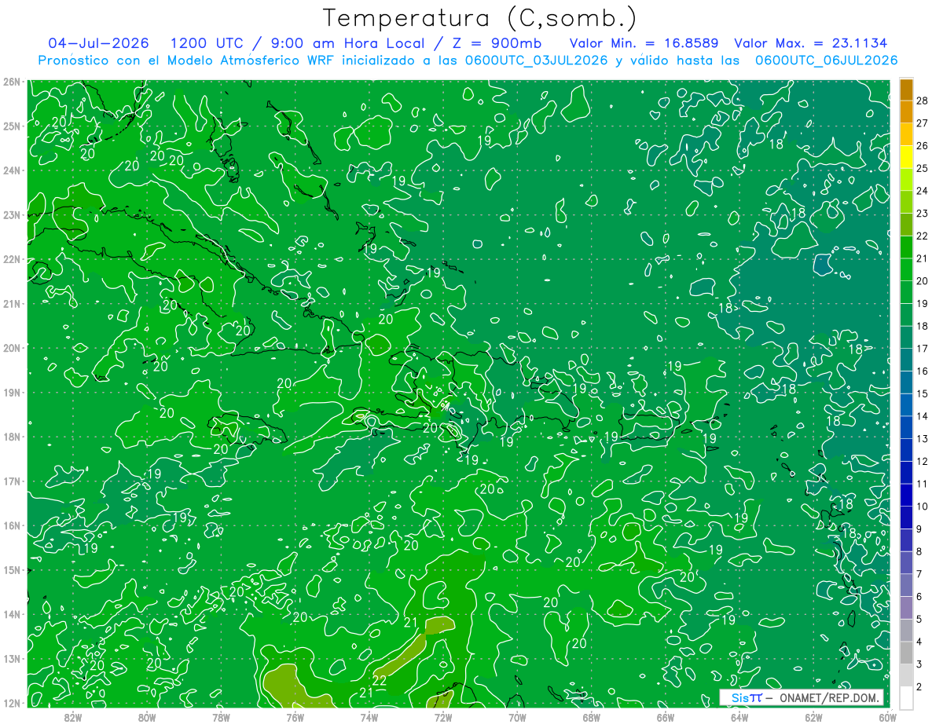The image size is (943, 728).
Task: Click the color scale label "28"
Action: pyautogui.click(x=922, y=101)
